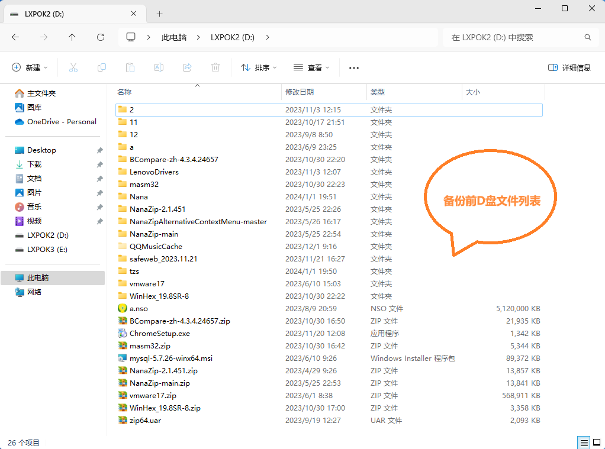
Task: Click the Copy icon in toolbar
Action: [102, 67]
